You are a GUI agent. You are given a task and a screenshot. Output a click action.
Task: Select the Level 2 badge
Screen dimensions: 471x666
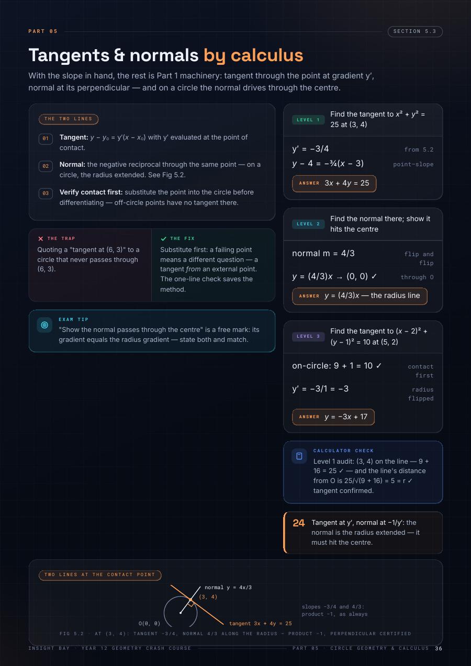(308, 224)
